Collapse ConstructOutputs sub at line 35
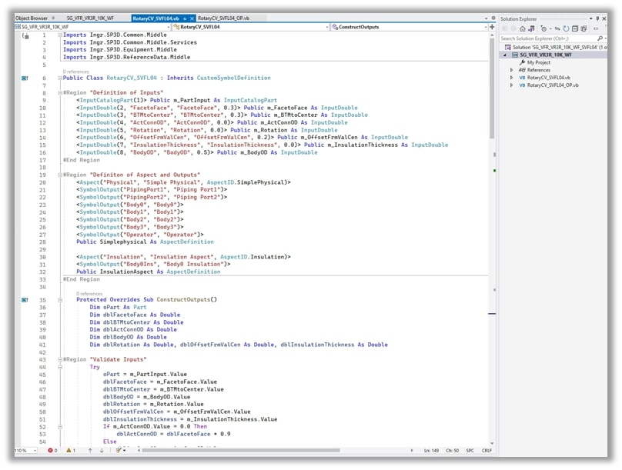622x470 pixels. (x=60, y=300)
